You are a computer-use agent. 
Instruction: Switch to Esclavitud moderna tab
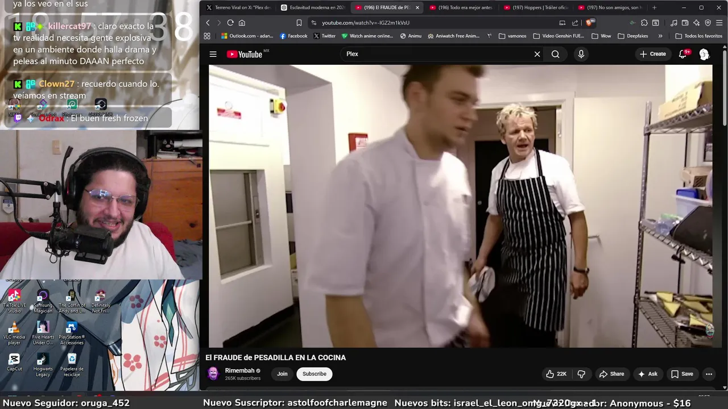tap(313, 7)
